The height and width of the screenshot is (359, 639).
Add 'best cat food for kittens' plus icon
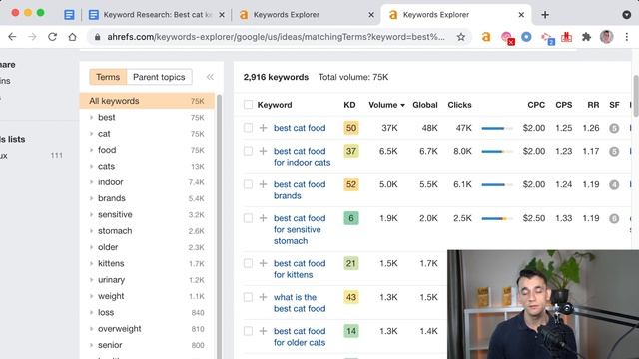(x=263, y=263)
